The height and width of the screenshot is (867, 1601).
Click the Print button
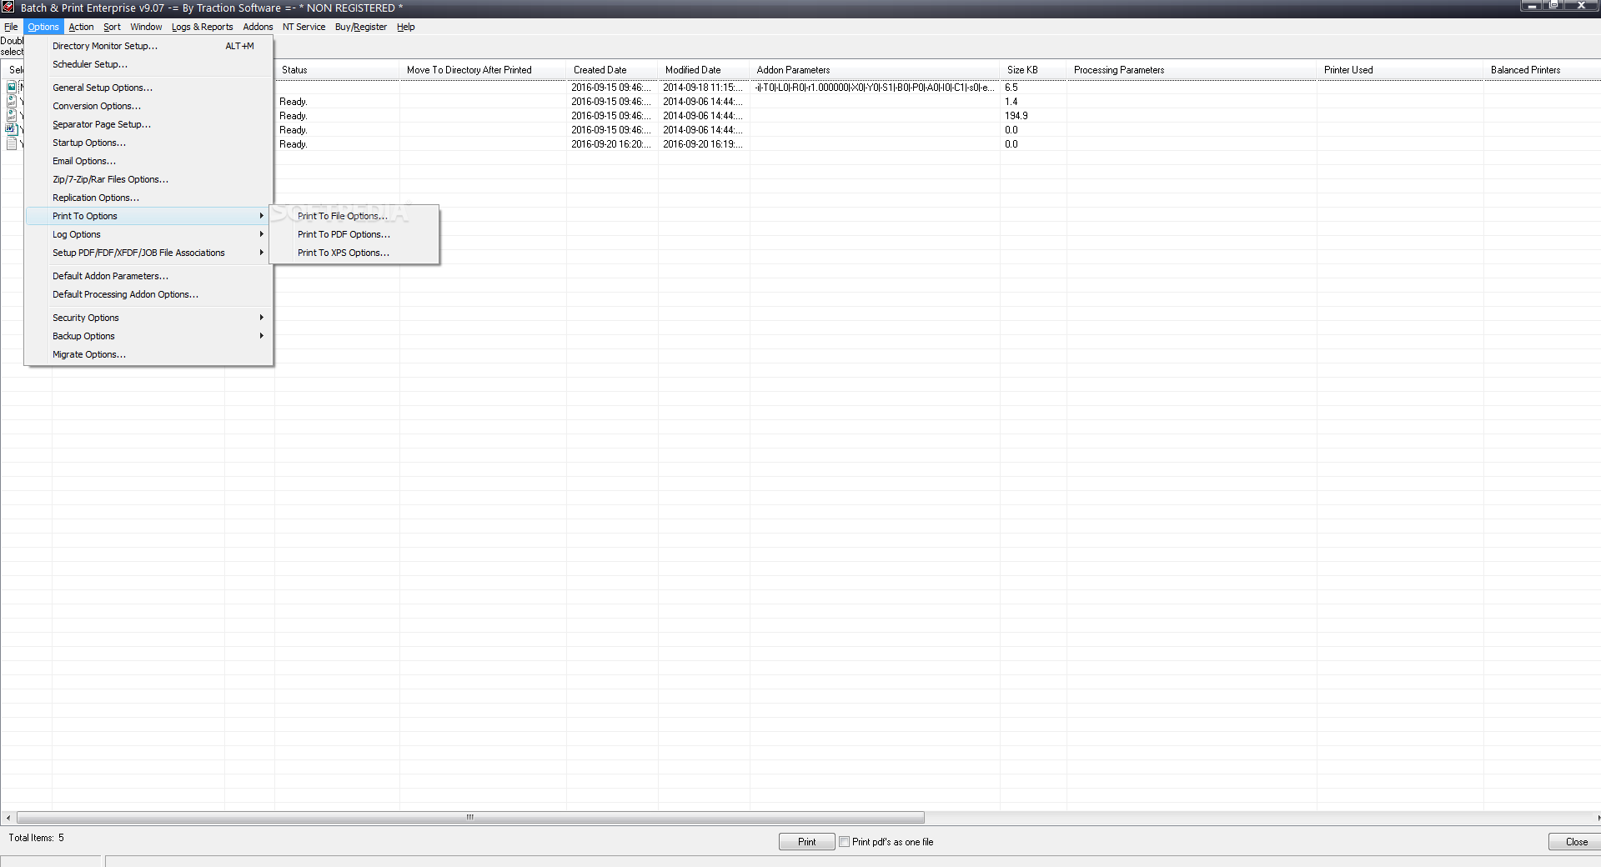tap(806, 842)
